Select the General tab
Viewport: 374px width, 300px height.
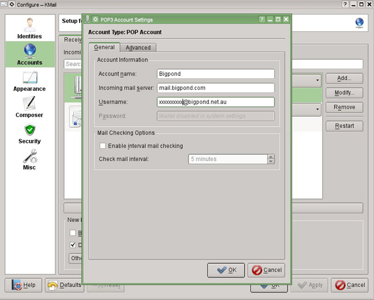(104, 47)
